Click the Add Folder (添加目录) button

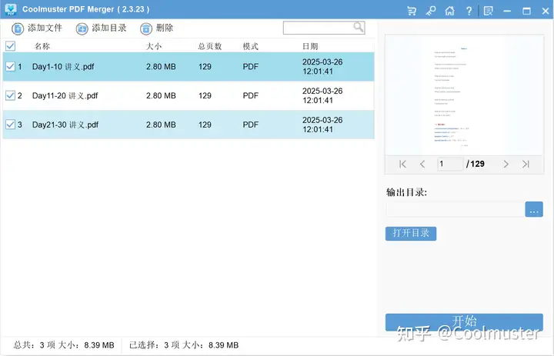(102, 28)
